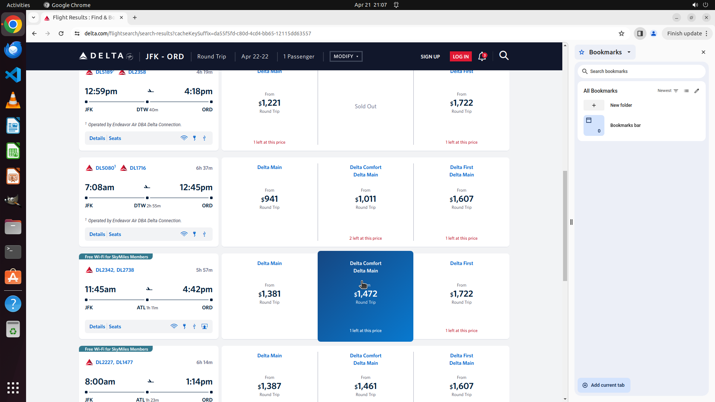Open the Bookmarks panel title dropdown
This screenshot has height=402, width=715.
(x=629, y=52)
